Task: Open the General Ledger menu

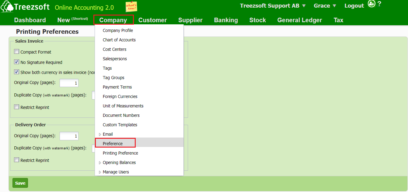Action: pyautogui.click(x=300, y=20)
